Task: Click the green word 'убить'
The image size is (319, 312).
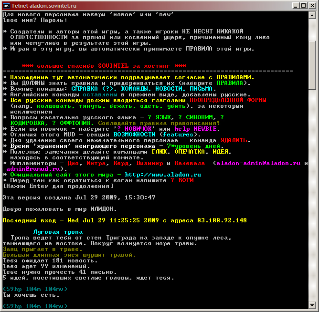Action: pyautogui.click(x=176, y=106)
